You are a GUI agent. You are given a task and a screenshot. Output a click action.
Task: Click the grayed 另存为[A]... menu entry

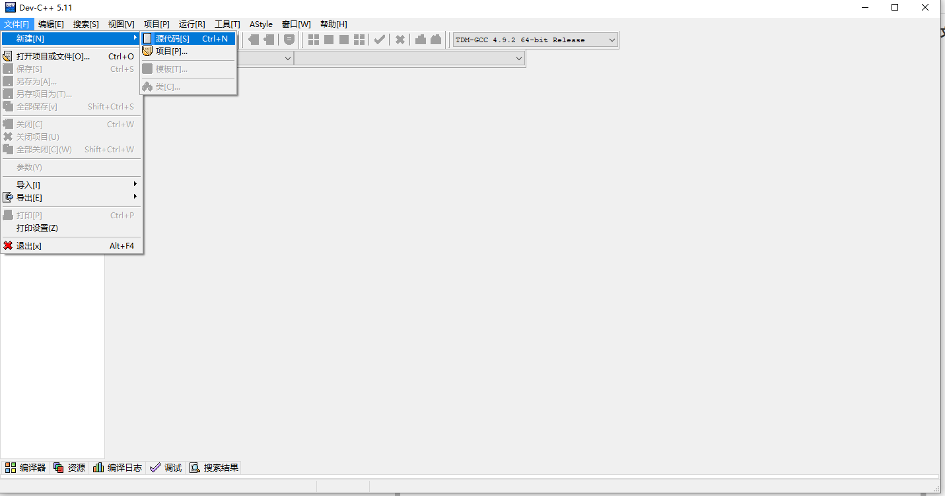(71, 82)
